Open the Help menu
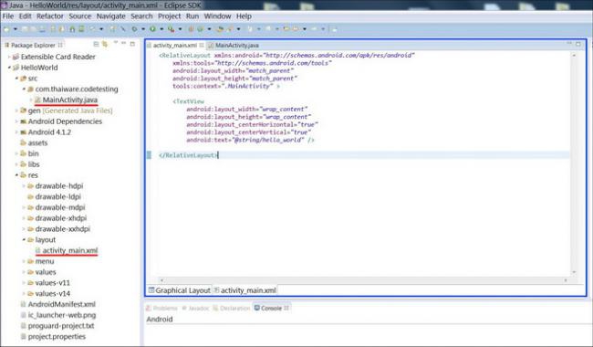The height and width of the screenshot is (347, 593). click(244, 16)
